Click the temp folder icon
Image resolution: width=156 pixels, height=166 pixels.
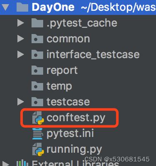pyautogui.click(x=37, y=86)
